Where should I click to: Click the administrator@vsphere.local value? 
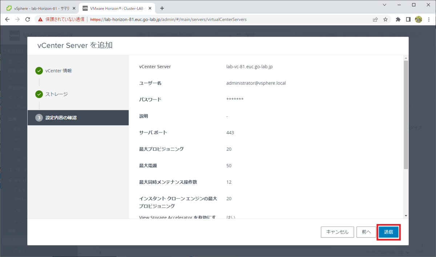tap(256, 83)
